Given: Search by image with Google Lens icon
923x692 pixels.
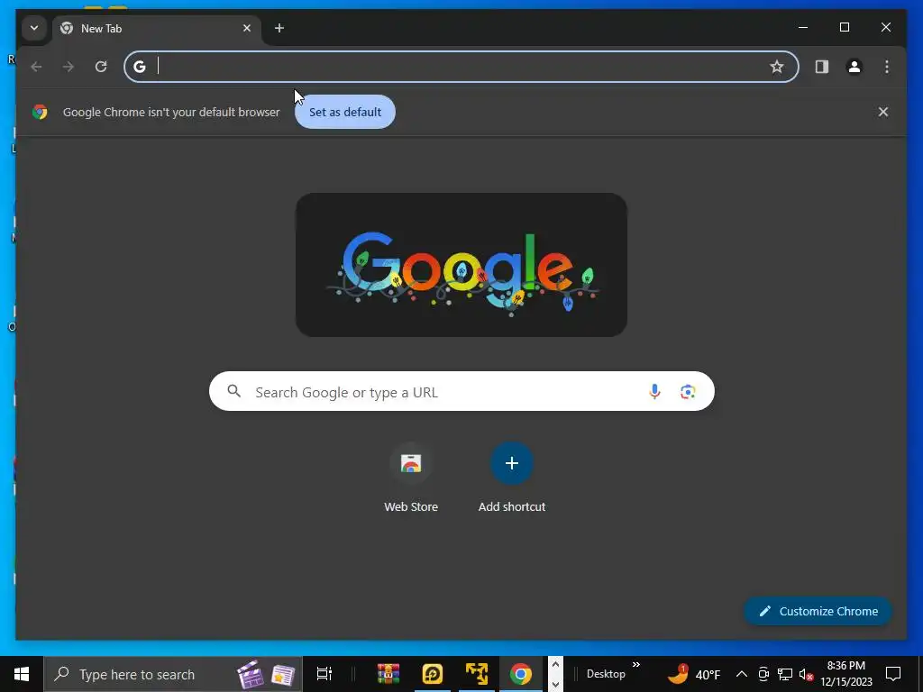Looking at the screenshot, I should pos(688,391).
